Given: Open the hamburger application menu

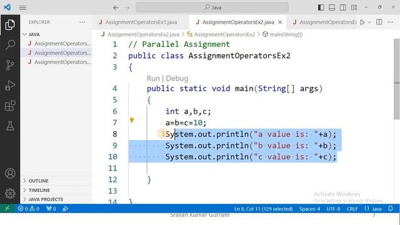Looking at the screenshot, I should tap(22, 7).
